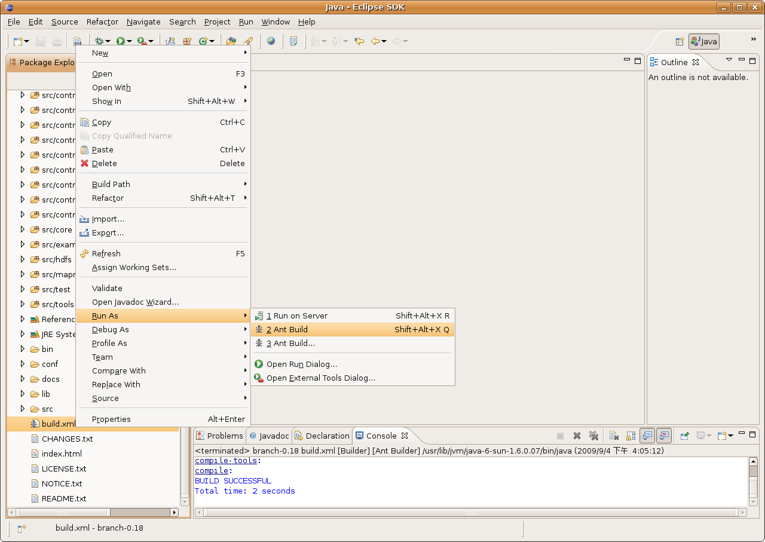Click the Run External Tools toolbar icon

coord(142,41)
